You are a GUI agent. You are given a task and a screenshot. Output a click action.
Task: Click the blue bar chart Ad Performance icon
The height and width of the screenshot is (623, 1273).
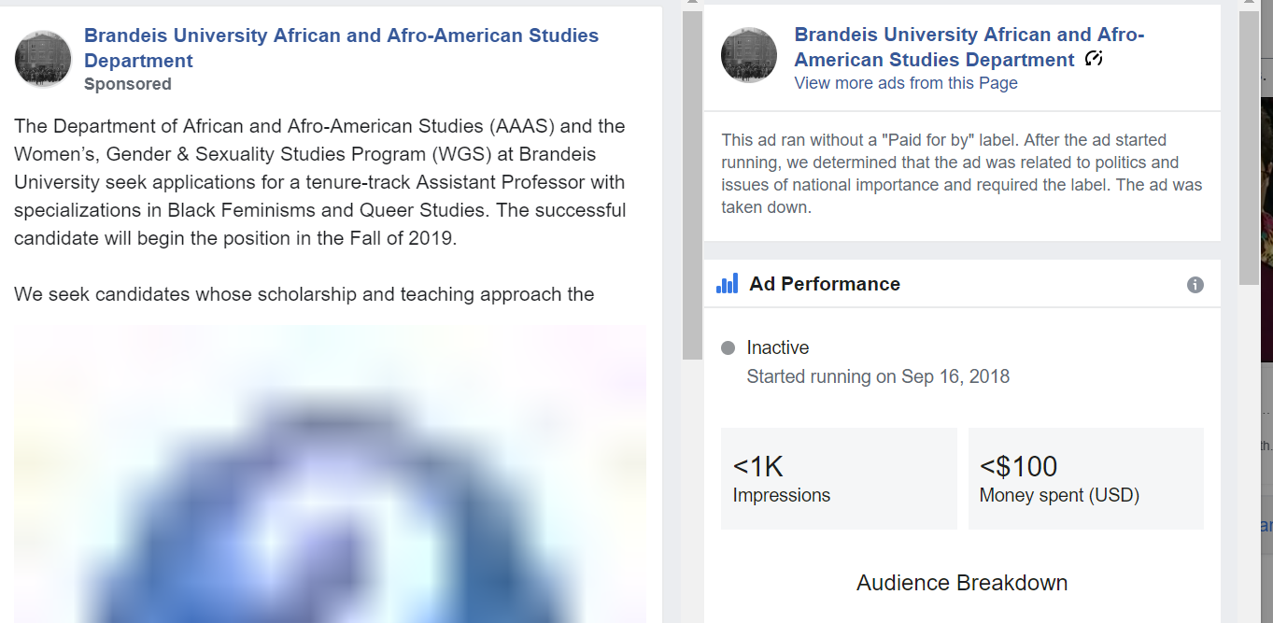click(727, 283)
